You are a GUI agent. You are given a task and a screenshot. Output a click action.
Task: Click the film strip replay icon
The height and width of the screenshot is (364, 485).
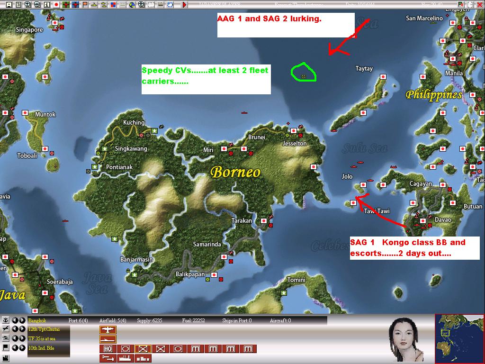[161, 5]
